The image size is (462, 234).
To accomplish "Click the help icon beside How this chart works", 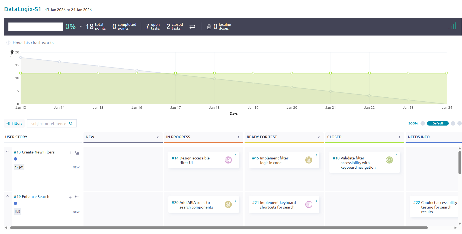I will point(8,43).
